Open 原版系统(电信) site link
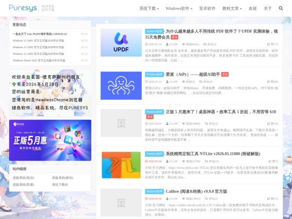 click(23, 178)
